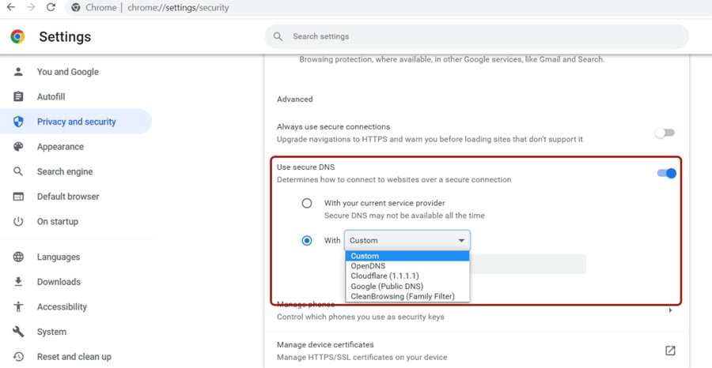This screenshot has height=368, width=712.
Task: Click the Use secure DNS heading text
Action: click(305, 167)
